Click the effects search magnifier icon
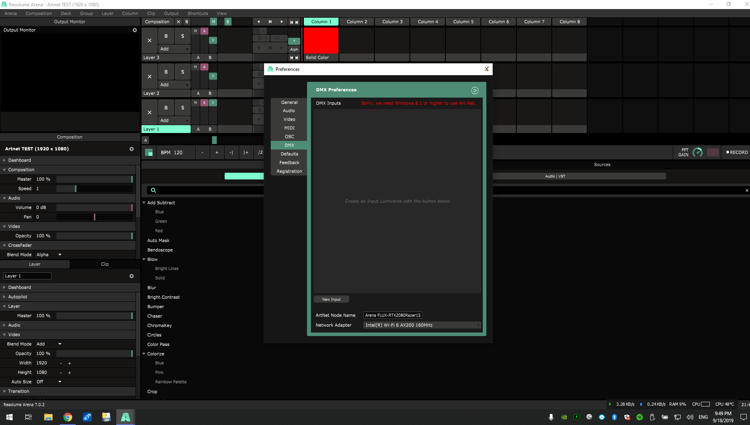750x425 pixels. 154,190
